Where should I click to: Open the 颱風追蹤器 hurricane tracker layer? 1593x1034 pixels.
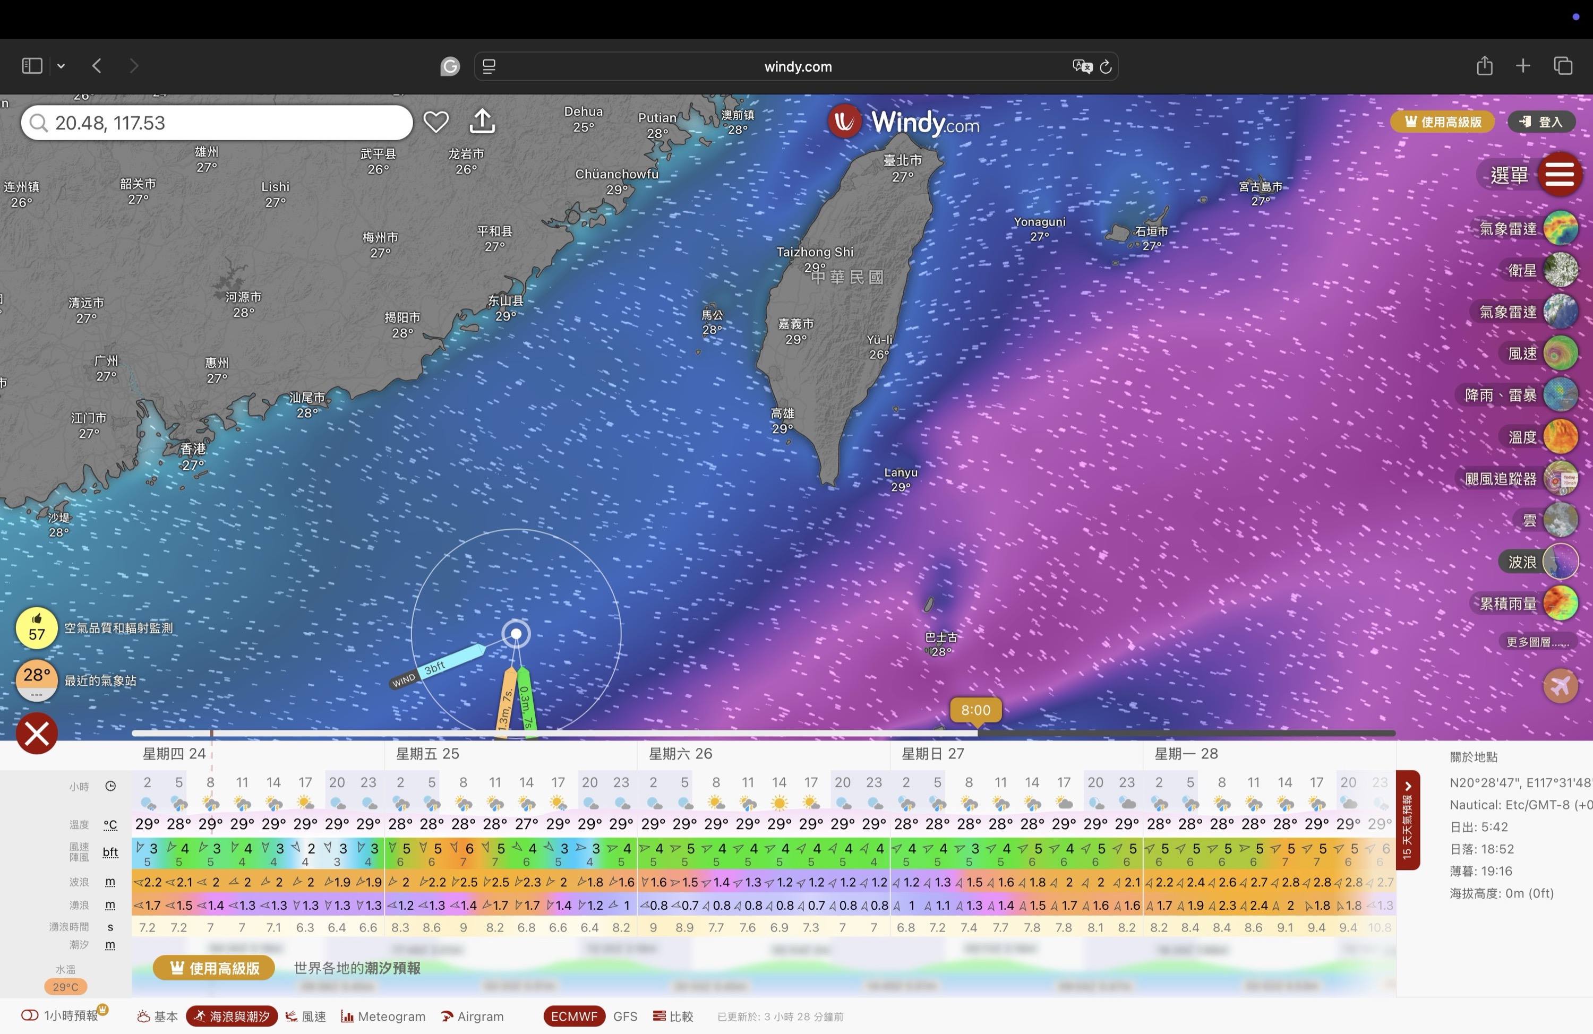(1560, 479)
